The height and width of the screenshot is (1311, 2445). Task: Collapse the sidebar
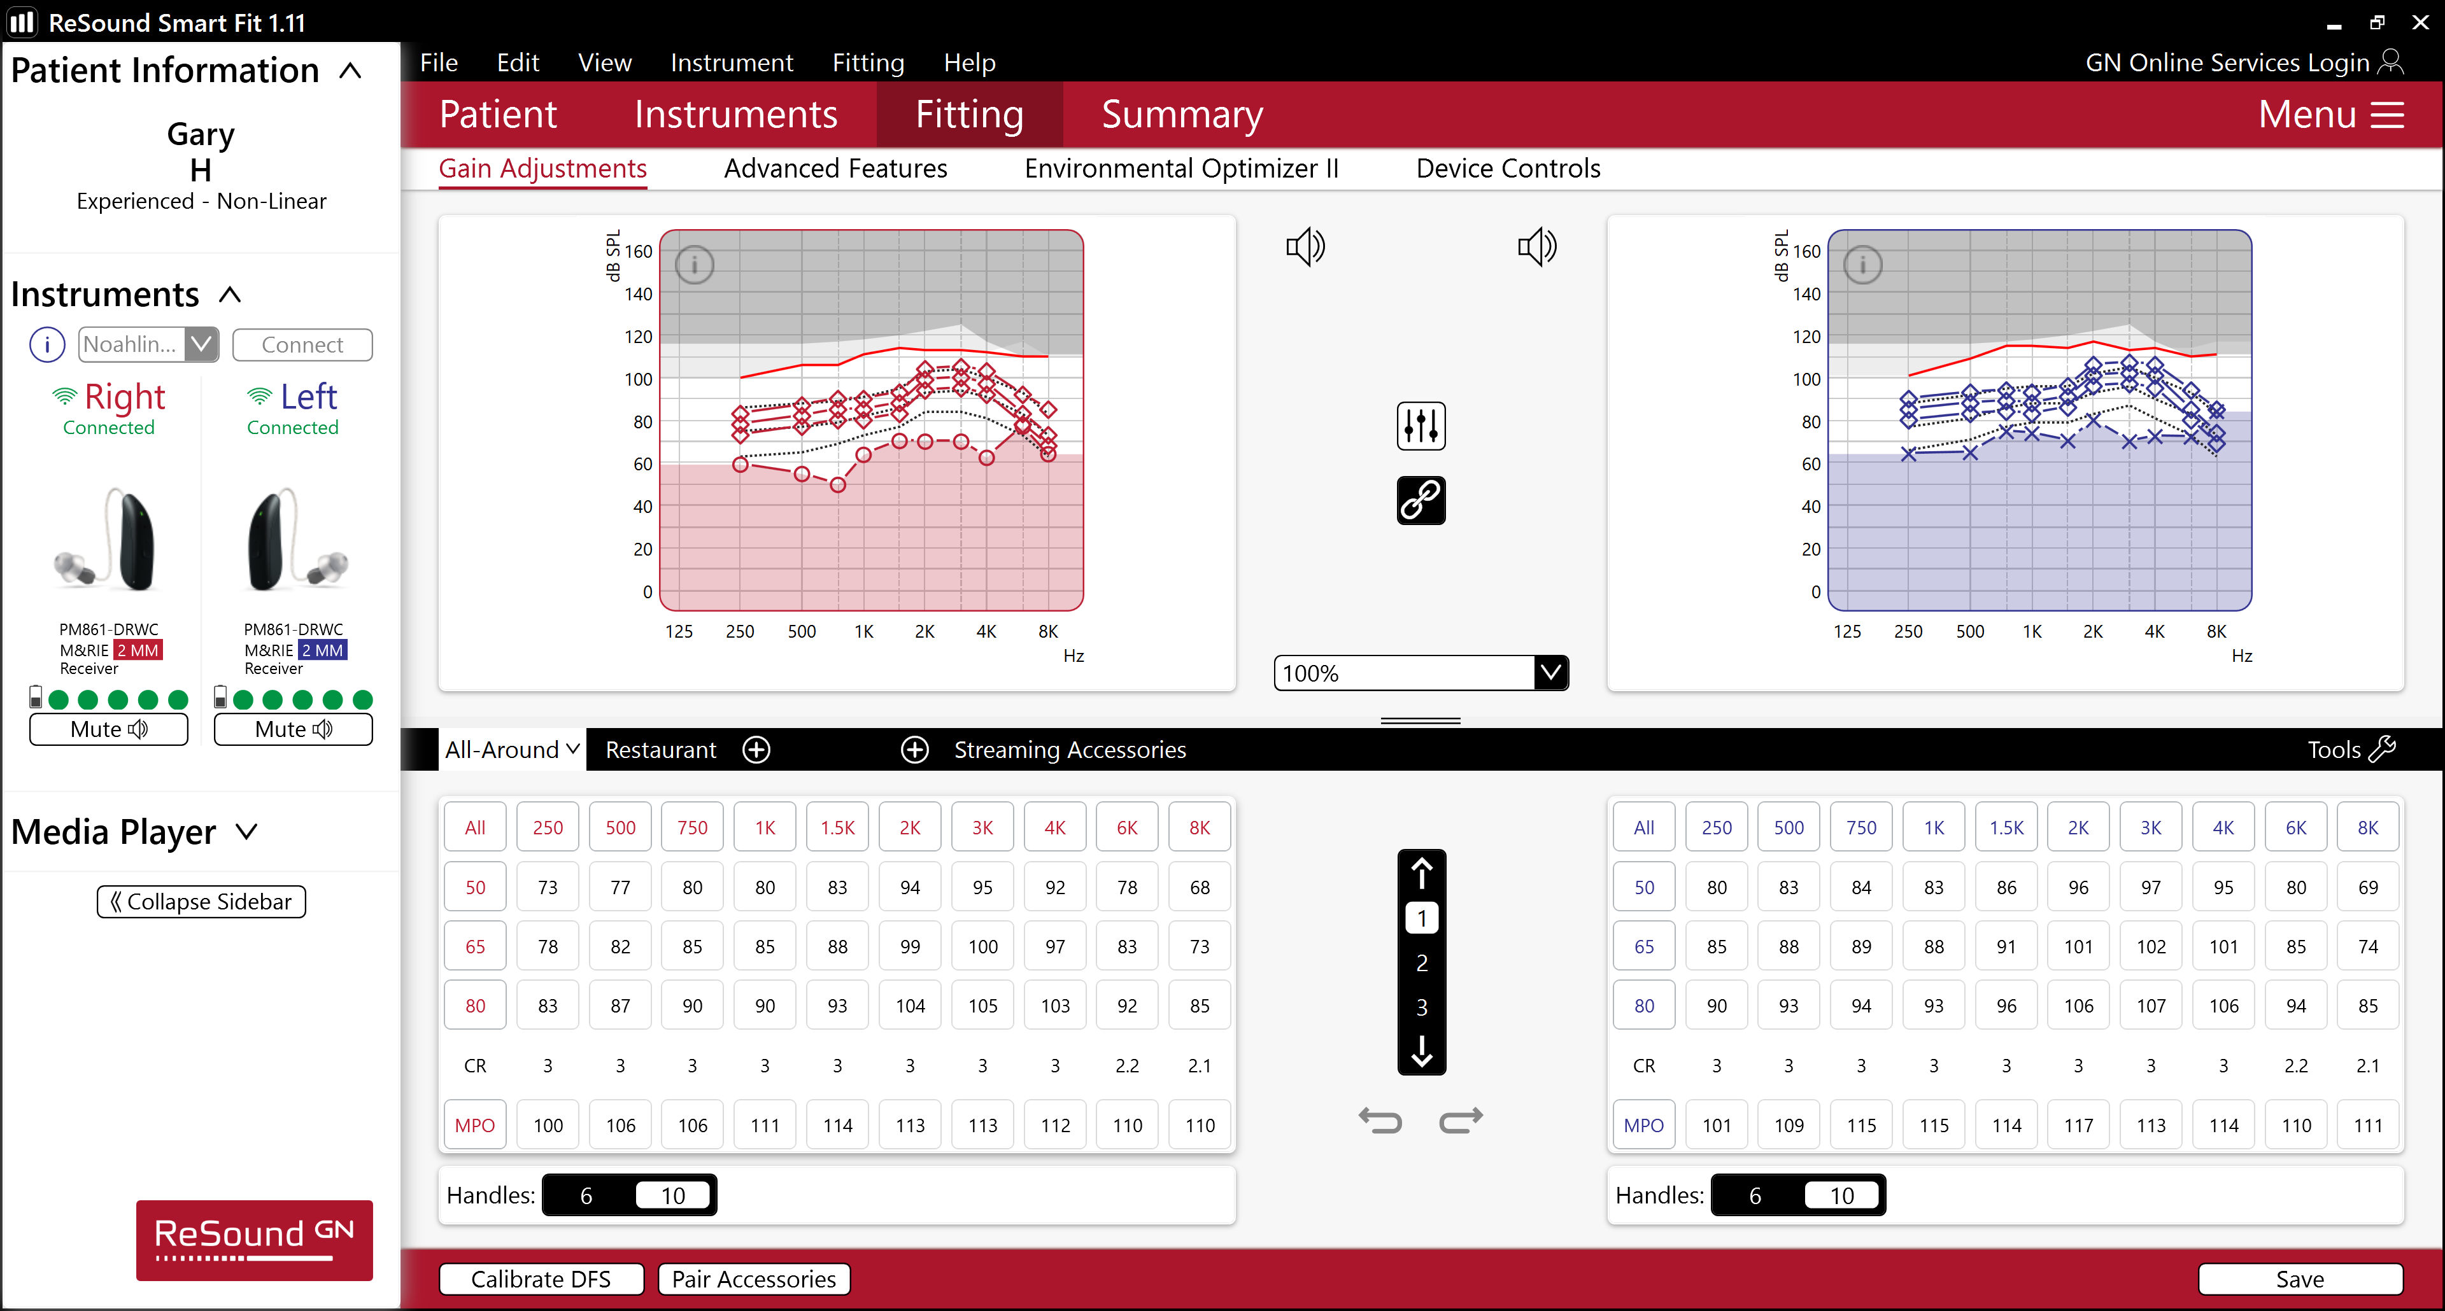201,901
